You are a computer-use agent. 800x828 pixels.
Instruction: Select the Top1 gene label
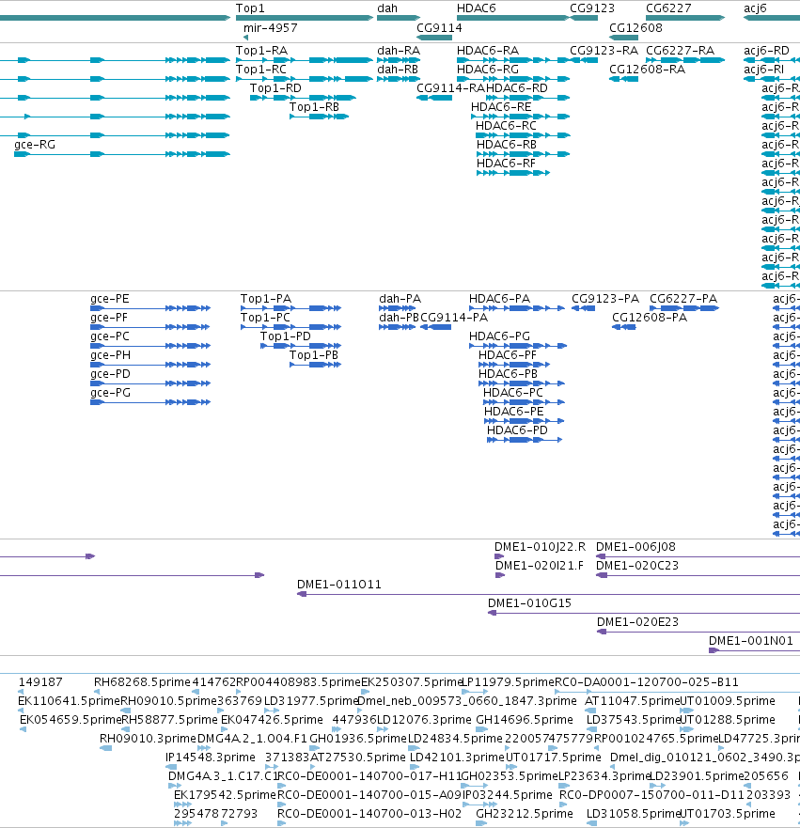click(x=250, y=8)
